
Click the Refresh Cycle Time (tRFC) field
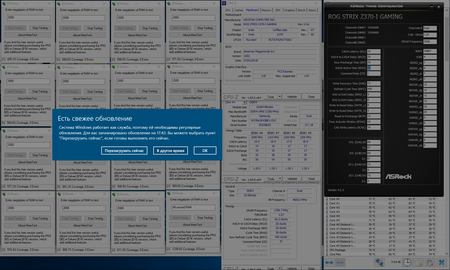[374, 89]
